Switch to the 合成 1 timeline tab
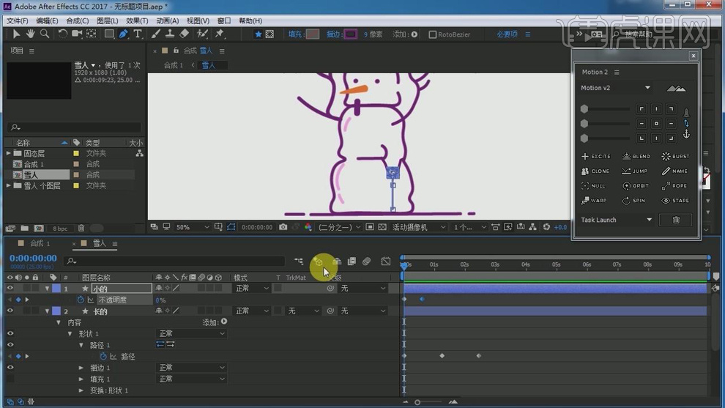This screenshot has height=408, width=725. (40, 243)
